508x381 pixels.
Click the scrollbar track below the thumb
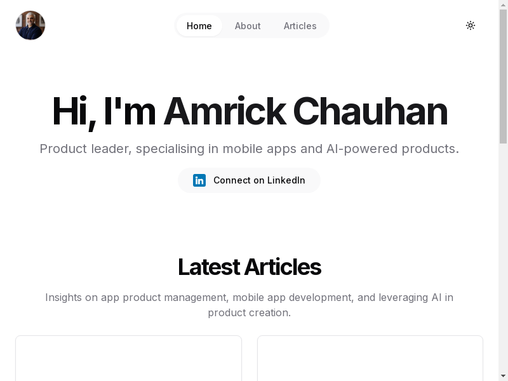(x=503, y=254)
